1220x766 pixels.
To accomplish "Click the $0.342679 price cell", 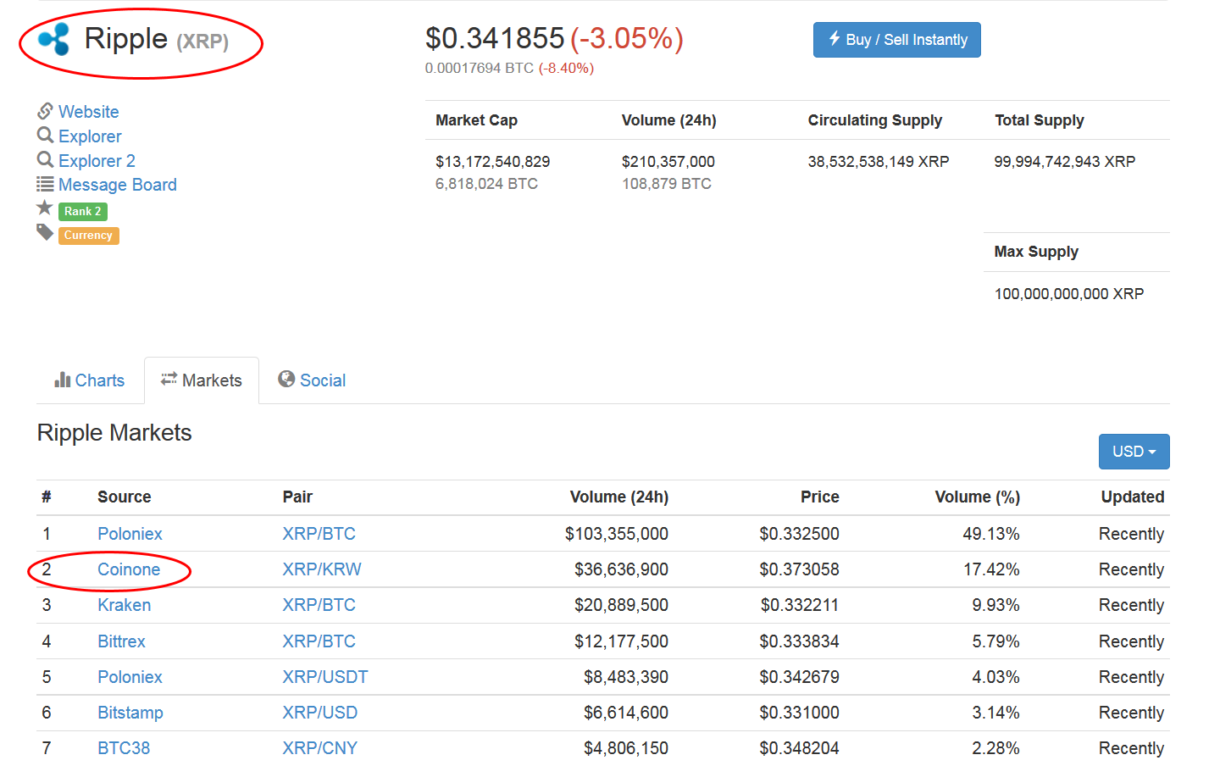I will coord(800,677).
